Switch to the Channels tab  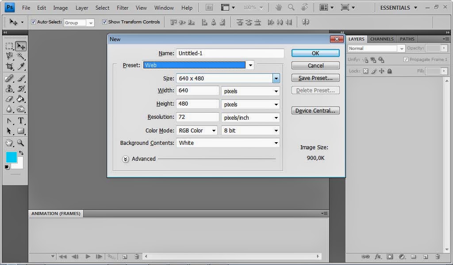(382, 39)
